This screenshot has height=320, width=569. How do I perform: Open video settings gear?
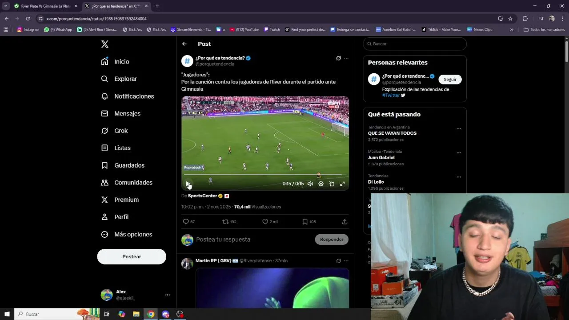coord(321,184)
